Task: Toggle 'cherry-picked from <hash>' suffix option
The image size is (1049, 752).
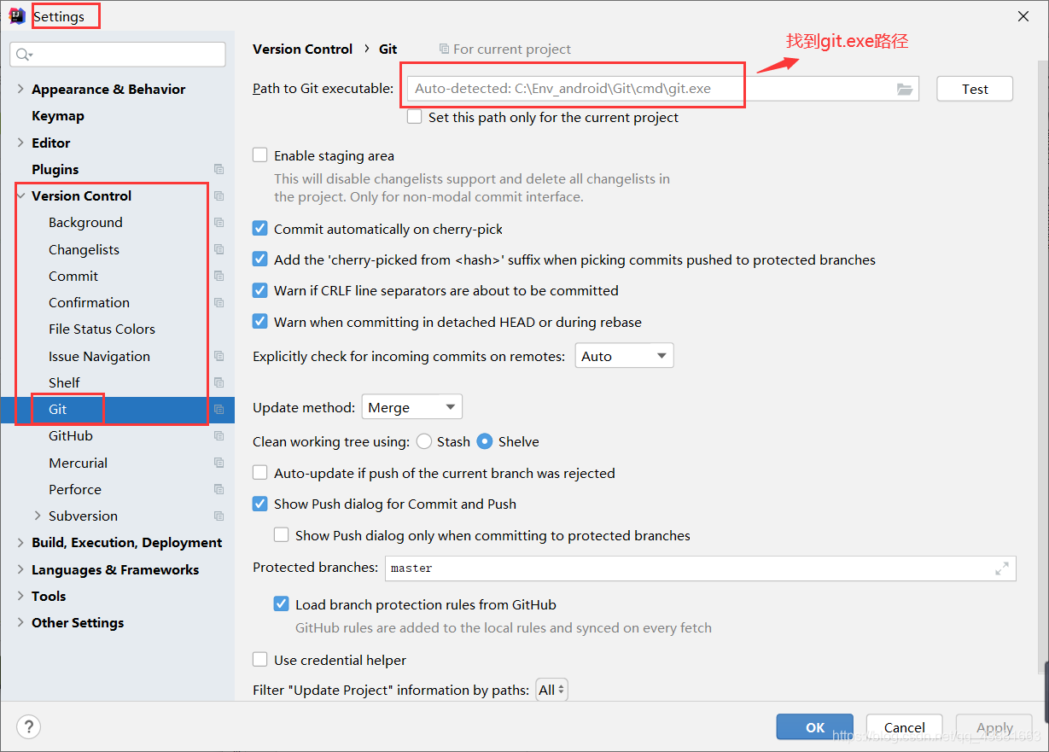Action: click(260, 259)
